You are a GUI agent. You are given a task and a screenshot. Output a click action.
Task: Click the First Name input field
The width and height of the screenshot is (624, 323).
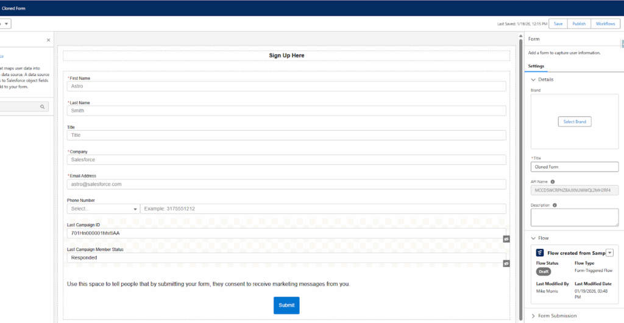click(x=286, y=86)
